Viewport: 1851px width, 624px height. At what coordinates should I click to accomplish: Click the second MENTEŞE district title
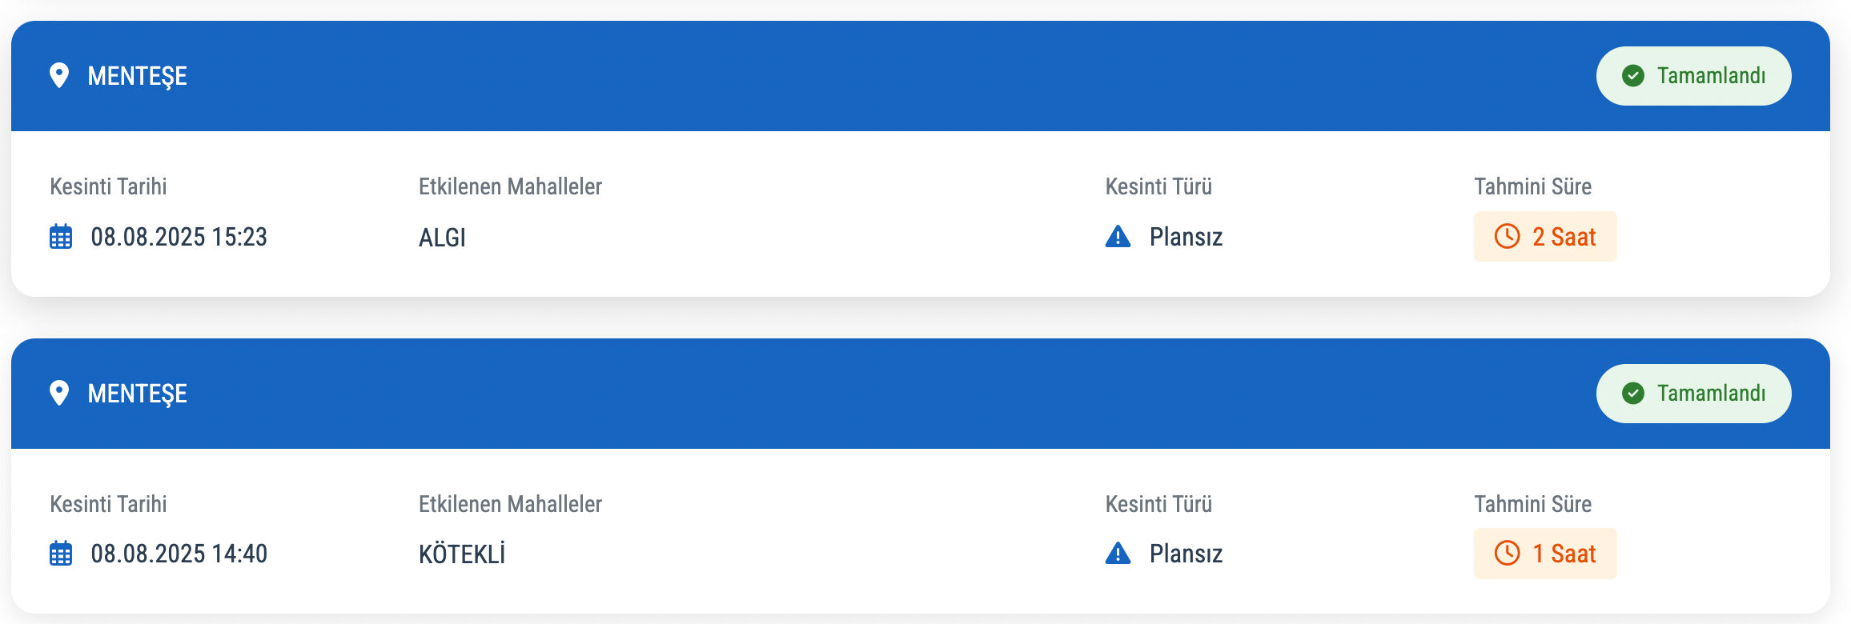pyautogui.click(x=137, y=394)
